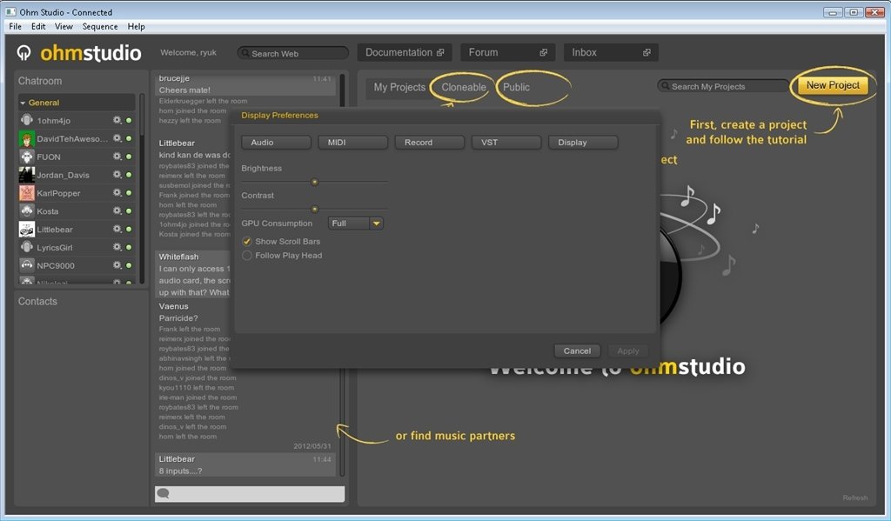Click the Refresh link
The width and height of the screenshot is (891, 521).
click(855, 498)
